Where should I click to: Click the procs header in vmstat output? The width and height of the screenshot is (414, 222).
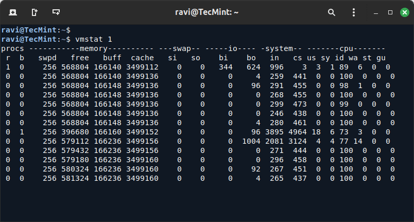13,48
